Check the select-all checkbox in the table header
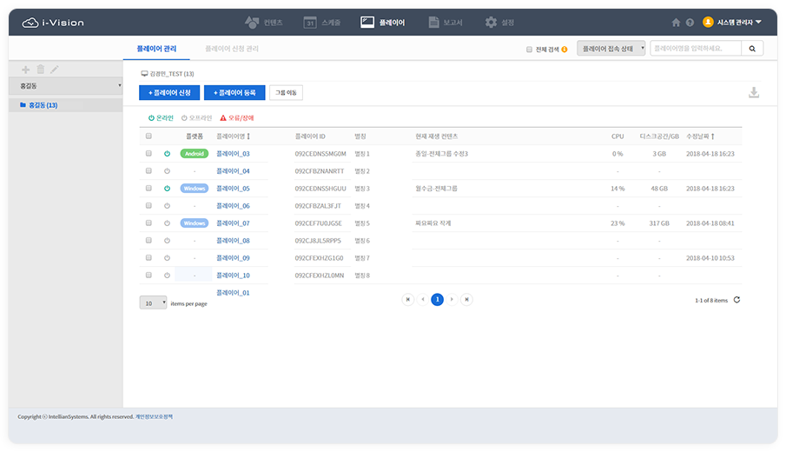 pos(149,136)
